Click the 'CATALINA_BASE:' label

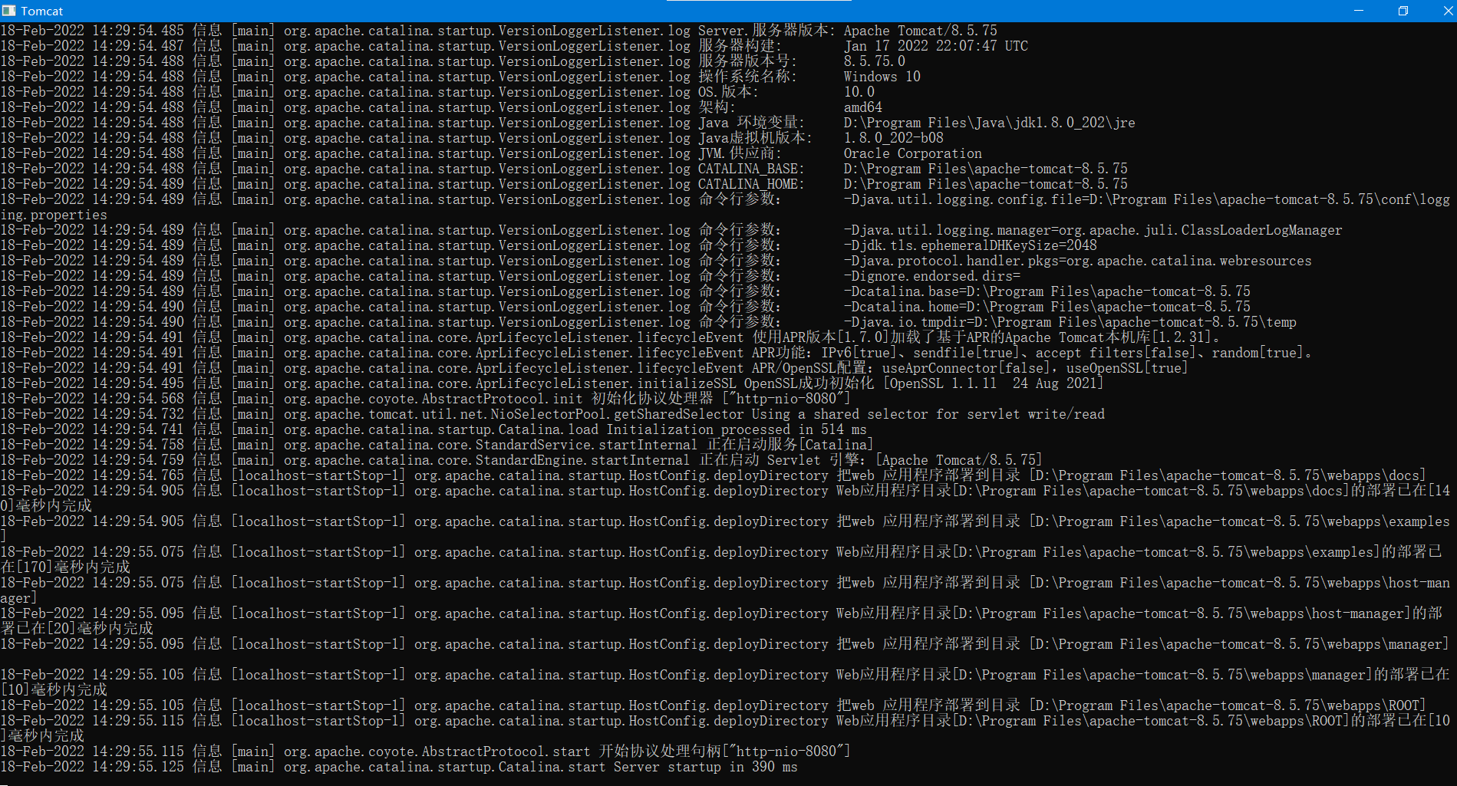point(751,169)
